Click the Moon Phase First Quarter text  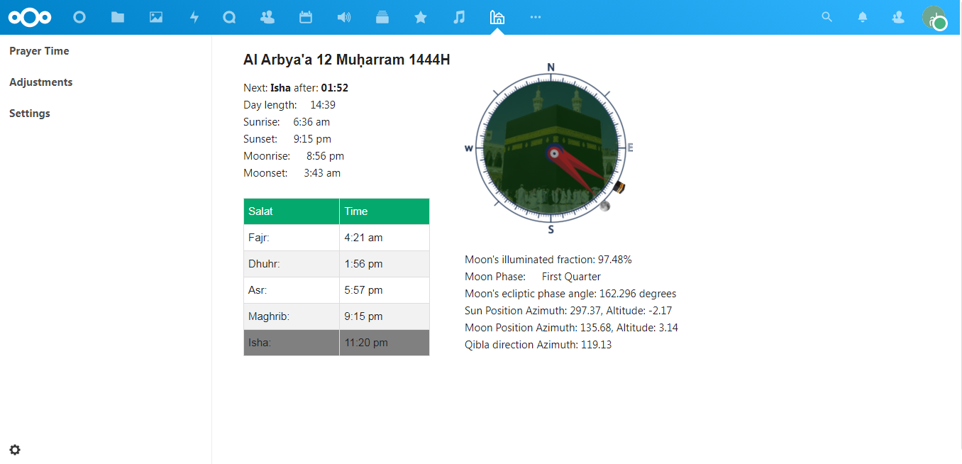coord(533,277)
